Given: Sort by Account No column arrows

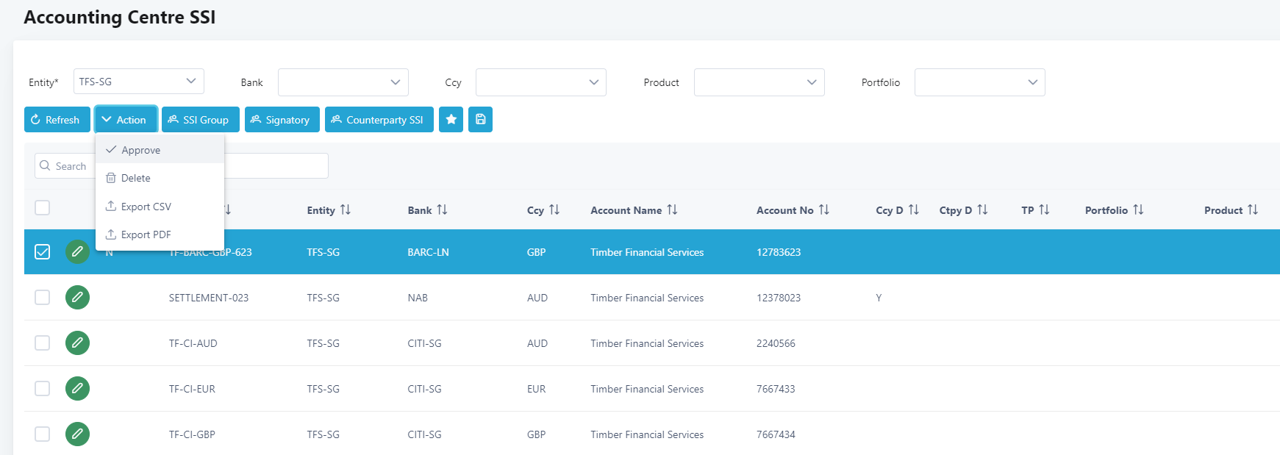Looking at the screenshot, I should pyautogui.click(x=823, y=210).
